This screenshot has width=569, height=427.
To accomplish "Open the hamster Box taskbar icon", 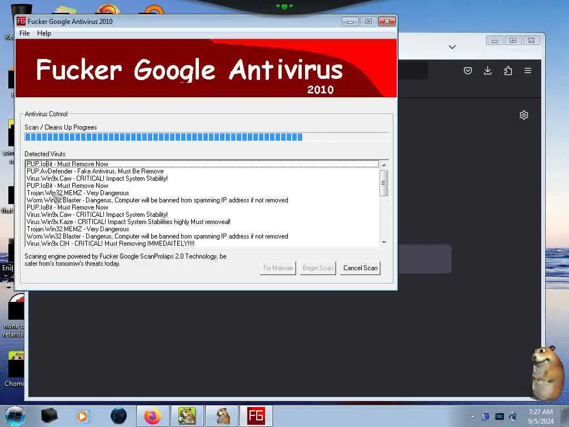I will click(x=187, y=416).
